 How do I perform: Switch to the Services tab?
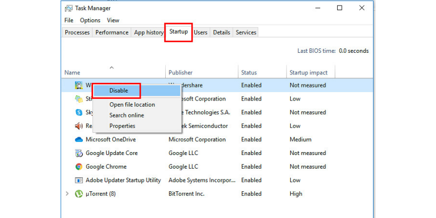pos(246,32)
